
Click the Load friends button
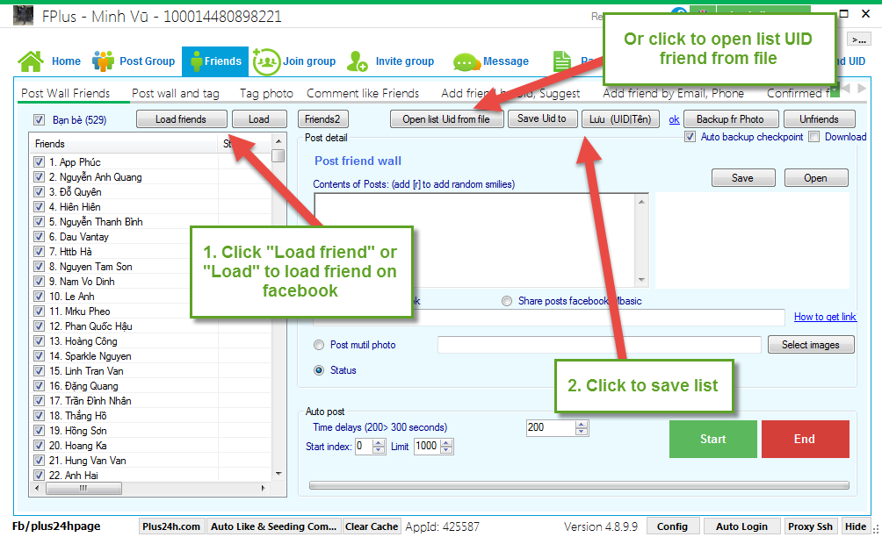182,119
